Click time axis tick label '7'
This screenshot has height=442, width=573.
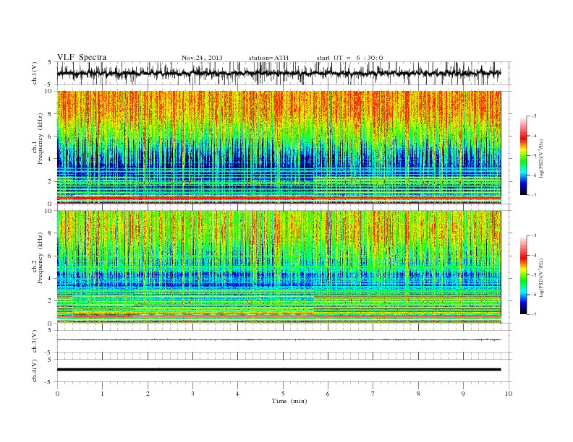(x=373, y=394)
